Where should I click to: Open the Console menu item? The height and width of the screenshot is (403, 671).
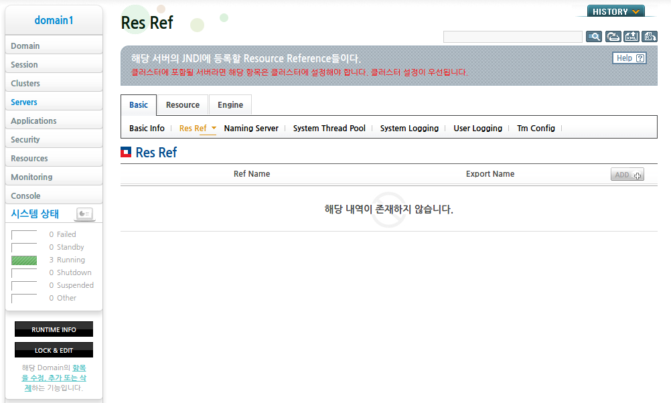click(54, 196)
